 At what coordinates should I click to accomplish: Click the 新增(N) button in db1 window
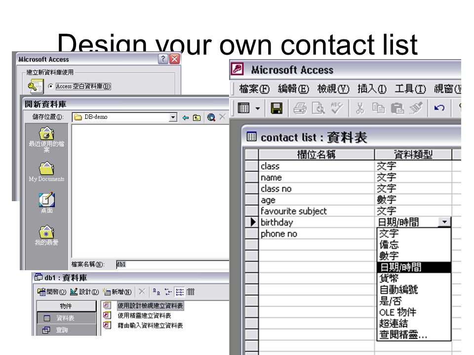coord(118,292)
